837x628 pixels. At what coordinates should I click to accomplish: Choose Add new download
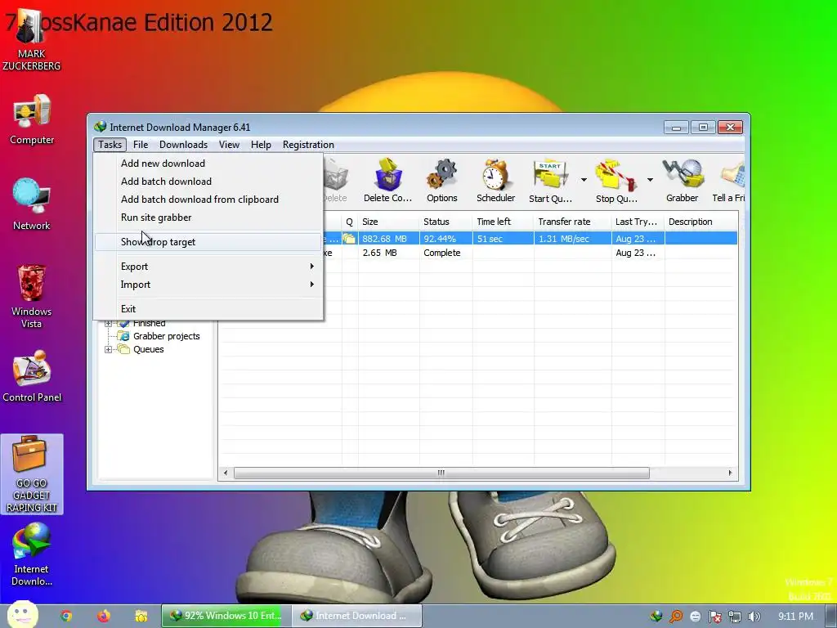coord(208,164)
